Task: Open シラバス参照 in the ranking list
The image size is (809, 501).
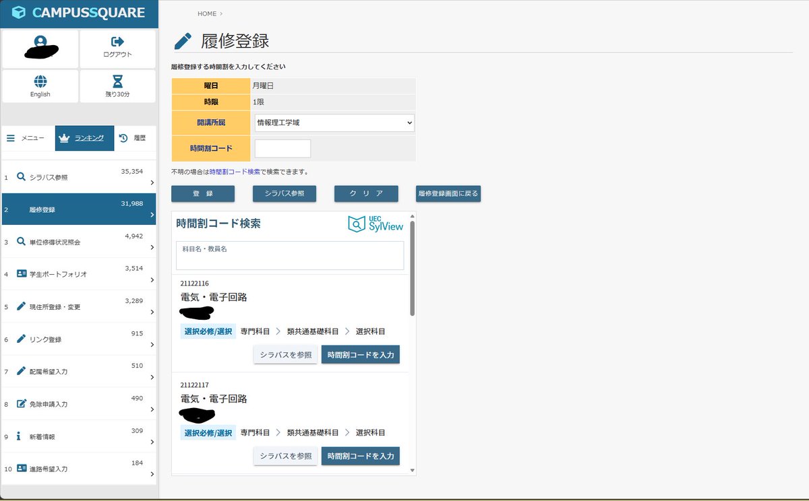Action: (x=79, y=177)
